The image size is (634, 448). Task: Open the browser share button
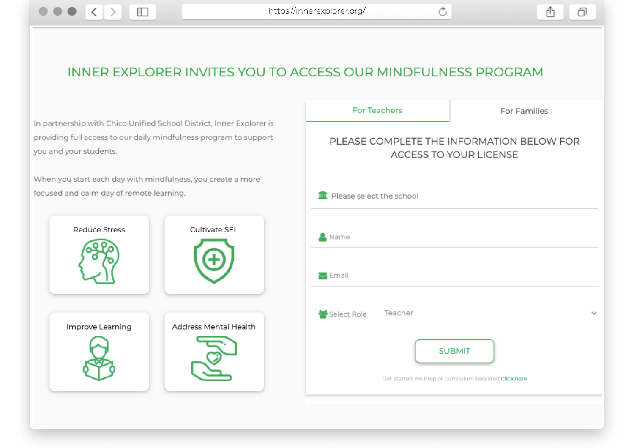pyautogui.click(x=550, y=12)
